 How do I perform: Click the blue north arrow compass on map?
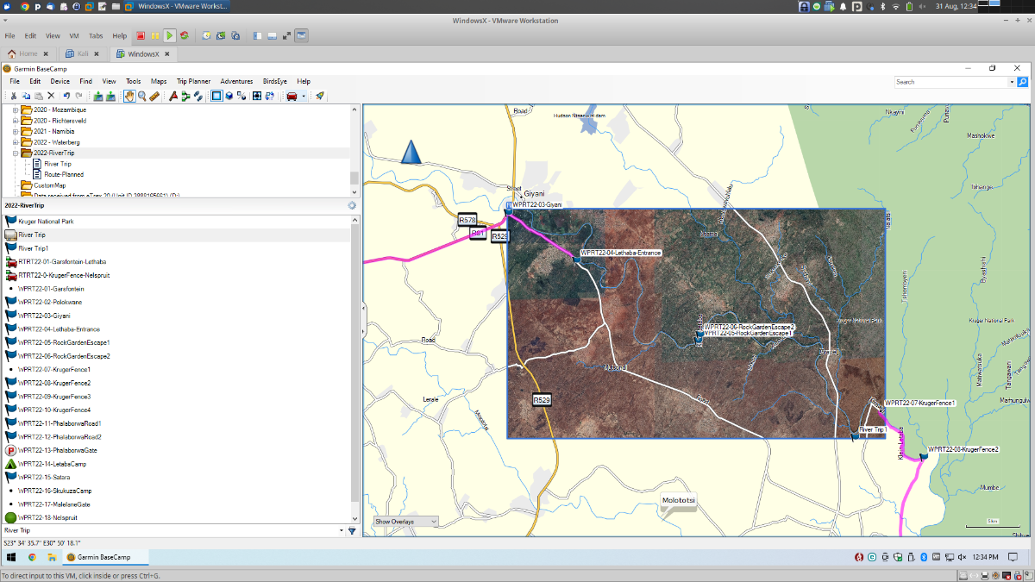coord(411,152)
